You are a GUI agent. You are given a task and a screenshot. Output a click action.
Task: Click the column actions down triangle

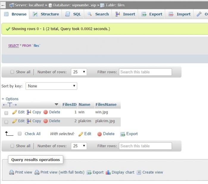[x=57, y=104]
